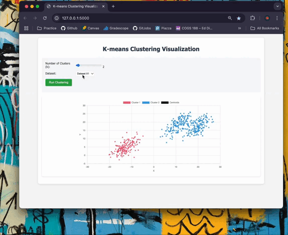Close the K-means Clustering tab
Viewport: 288px width, 235px height.
pos(103,6)
